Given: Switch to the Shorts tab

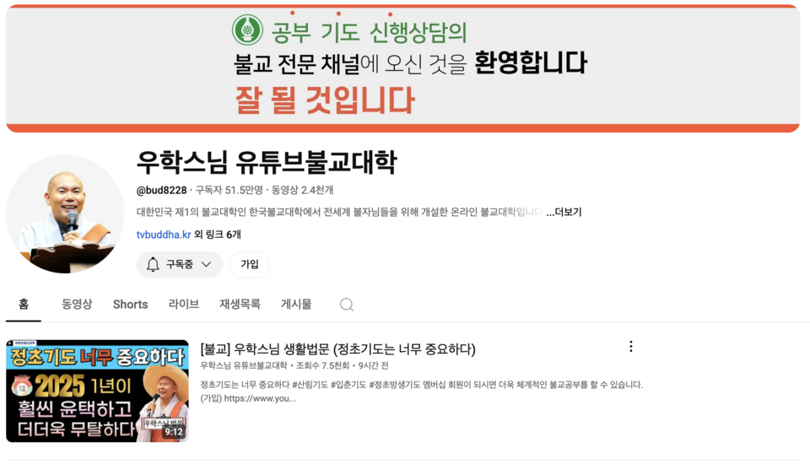Looking at the screenshot, I should click(x=130, y=305).
